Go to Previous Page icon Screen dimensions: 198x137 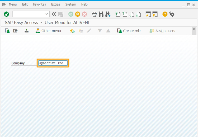point(125,14)
